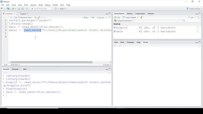
Task: Expand the boxplot data object
Action: pyautogui.click(x=115, y=28)
